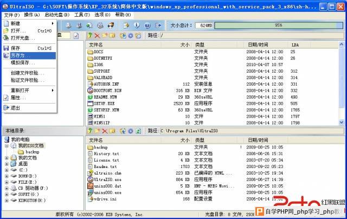The height and width of the screenshot is (219, 347).
Task: Choose 保存 in the File menu
Action: click(x=29, y=48)
